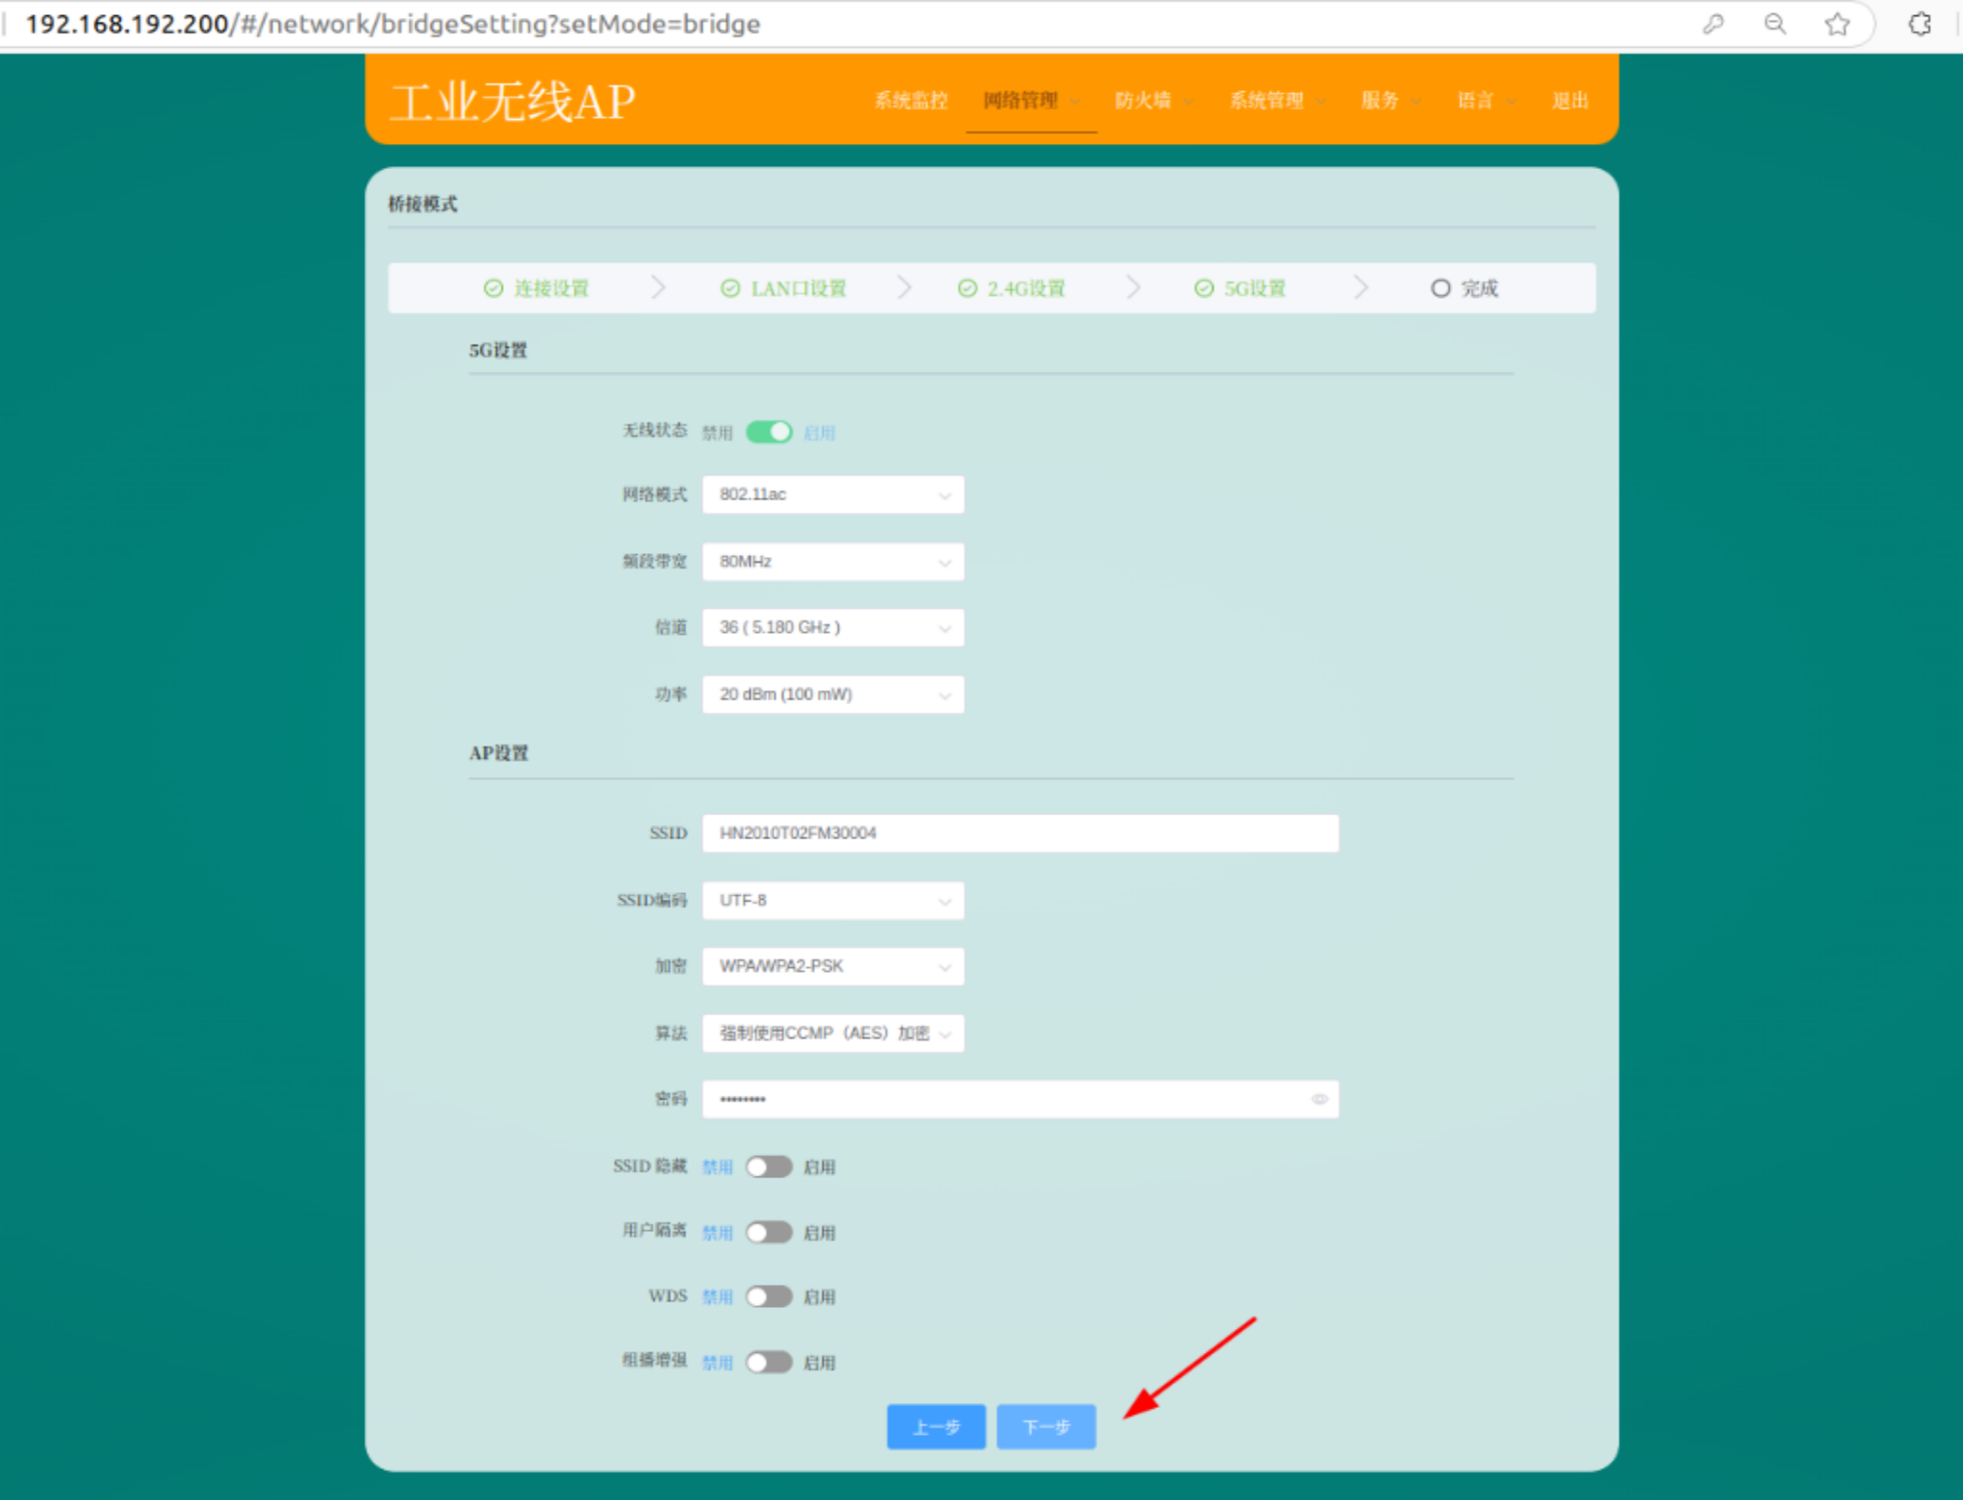Click the password key icon in address bar

[x=1712, y=24]
